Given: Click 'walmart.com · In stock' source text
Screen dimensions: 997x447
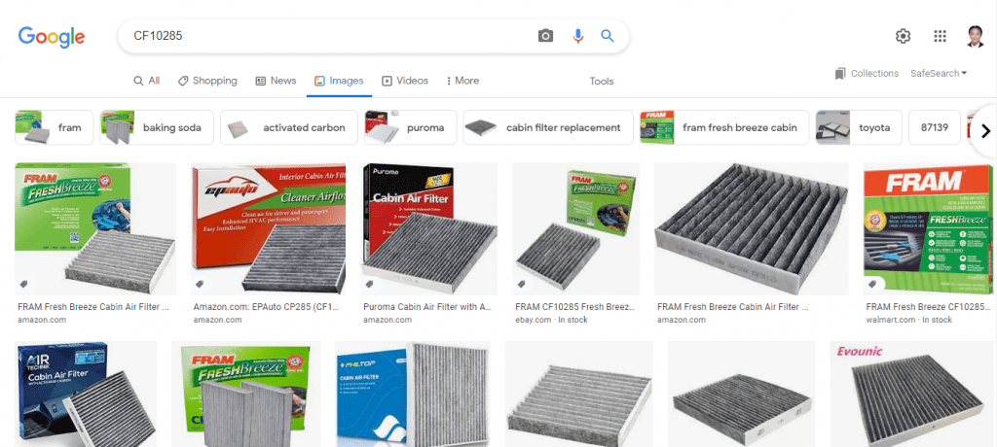Looking at the screenshot, I should [908, 320].
